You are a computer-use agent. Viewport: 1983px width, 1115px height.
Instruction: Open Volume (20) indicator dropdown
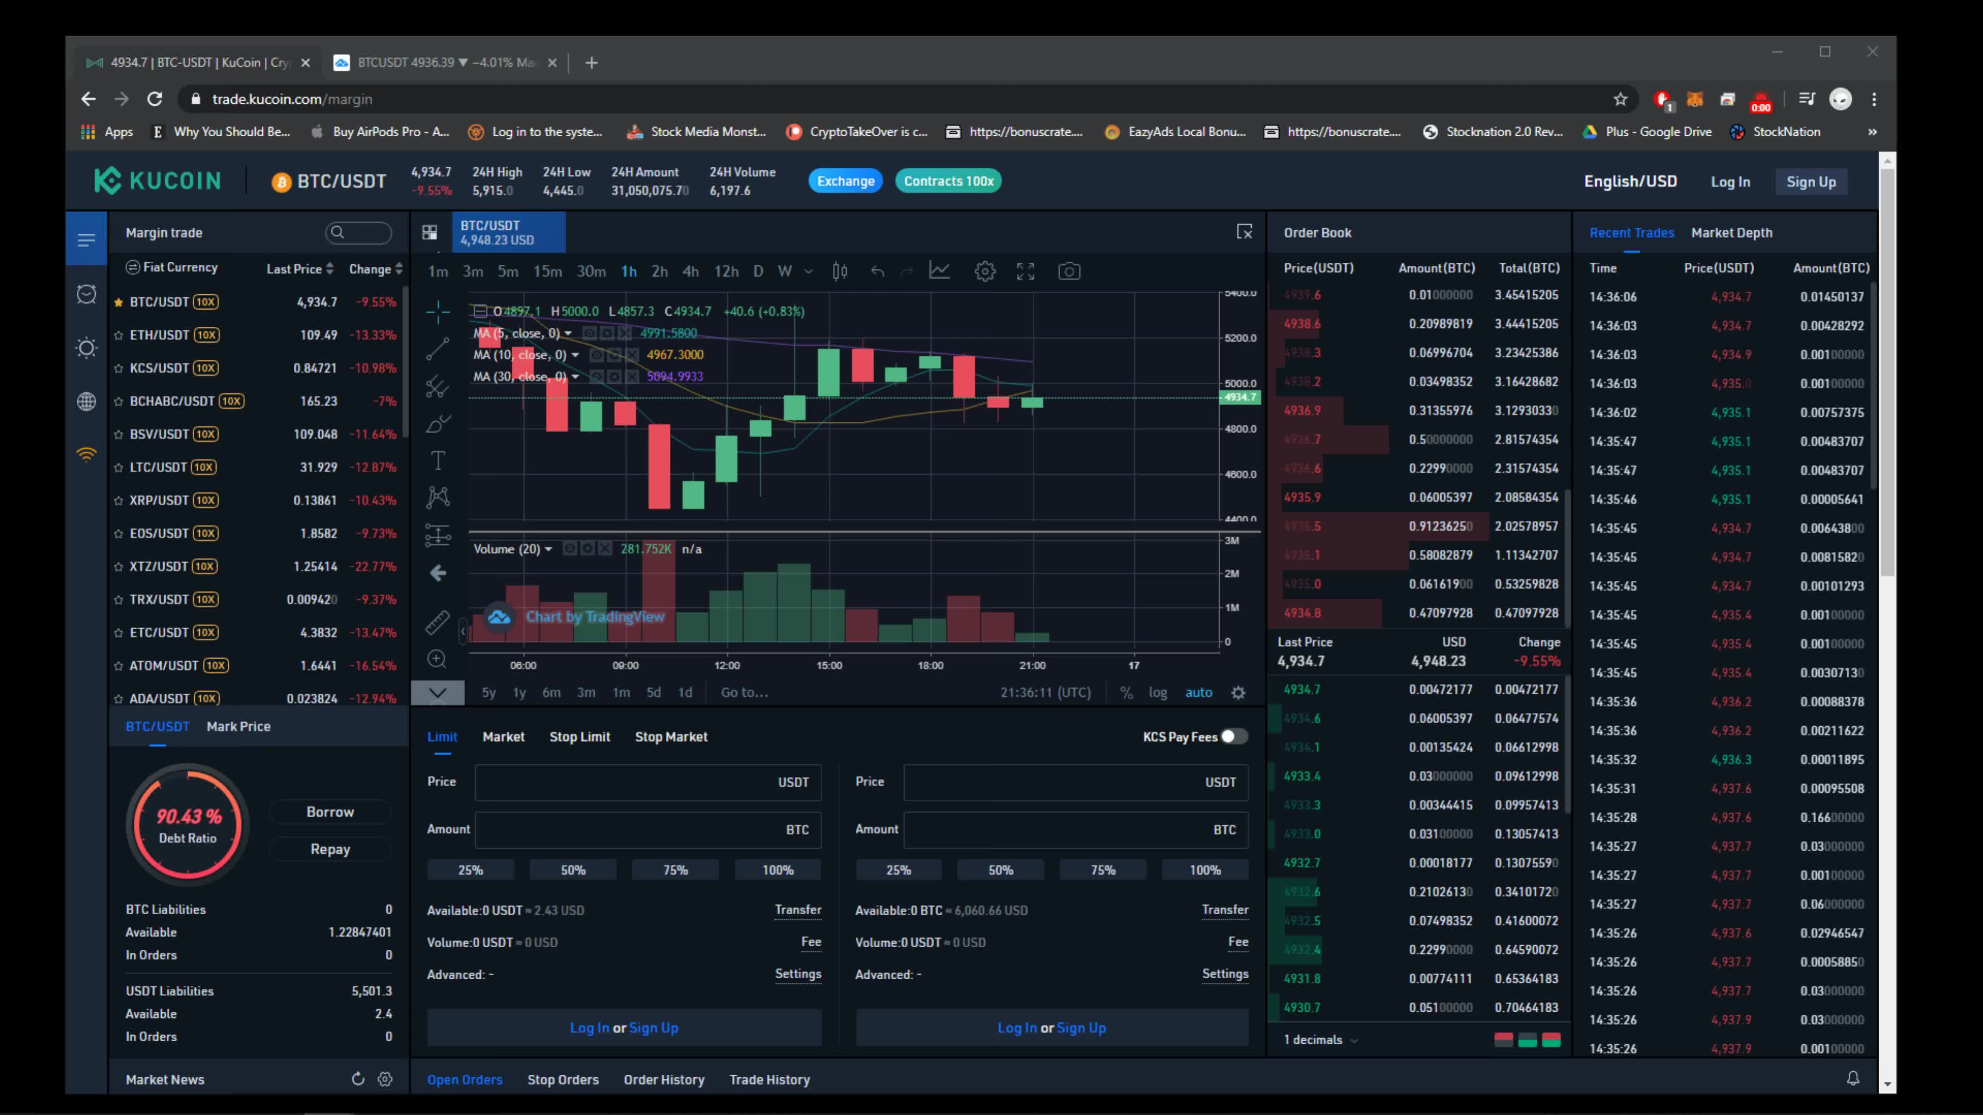click(x=548, y=549)
